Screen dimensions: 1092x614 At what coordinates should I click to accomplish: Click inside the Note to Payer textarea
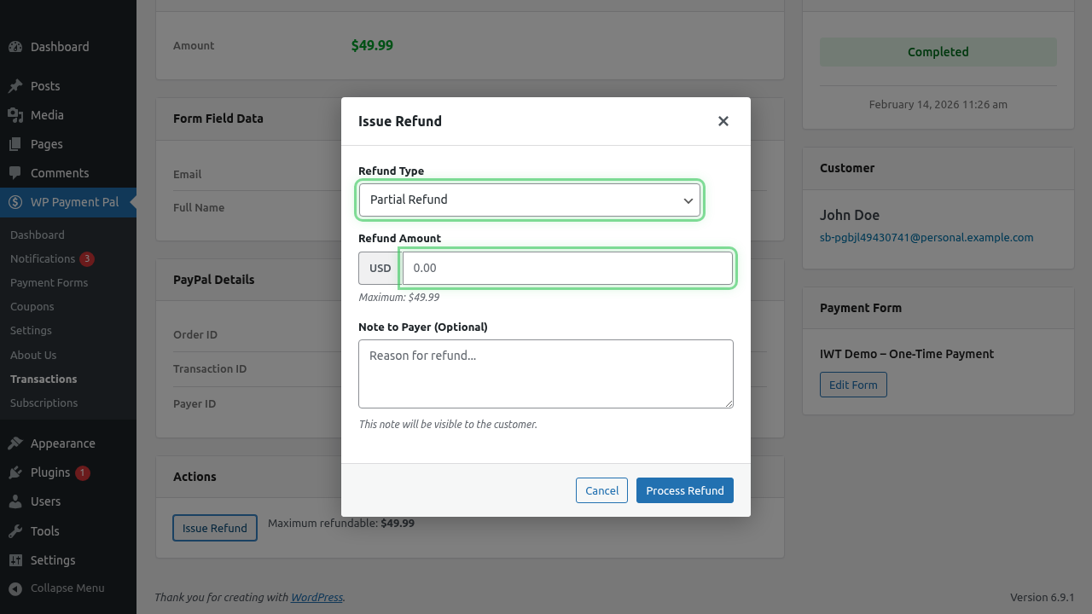click(546, 374)
